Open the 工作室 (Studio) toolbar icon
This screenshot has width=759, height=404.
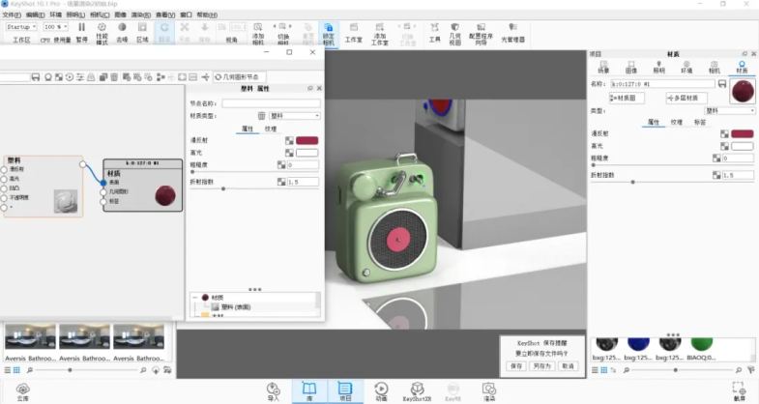click(354, 35)
